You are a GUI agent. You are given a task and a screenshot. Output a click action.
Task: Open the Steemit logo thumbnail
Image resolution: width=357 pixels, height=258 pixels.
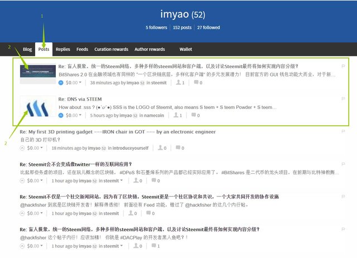[38, 107]
